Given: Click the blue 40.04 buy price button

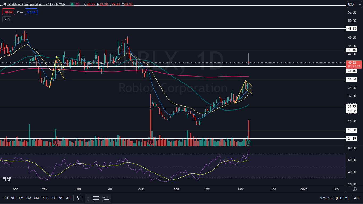Looking at the screenshot, I should 31,12.
